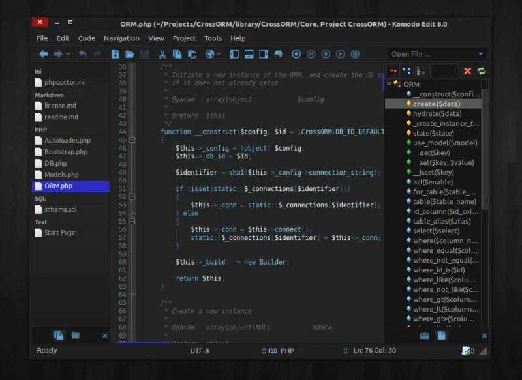Click the Undo toolbar icon
Image resolution: width=522 pixels, height=380 pixels.
click(x=83, y=54)
